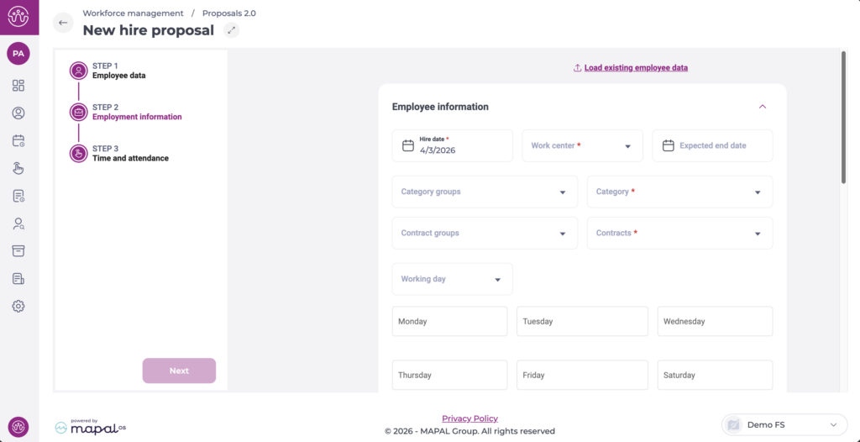Click Load existing employee data link
The width and height of the screenshot is (860, 442).
coord(636,67)
